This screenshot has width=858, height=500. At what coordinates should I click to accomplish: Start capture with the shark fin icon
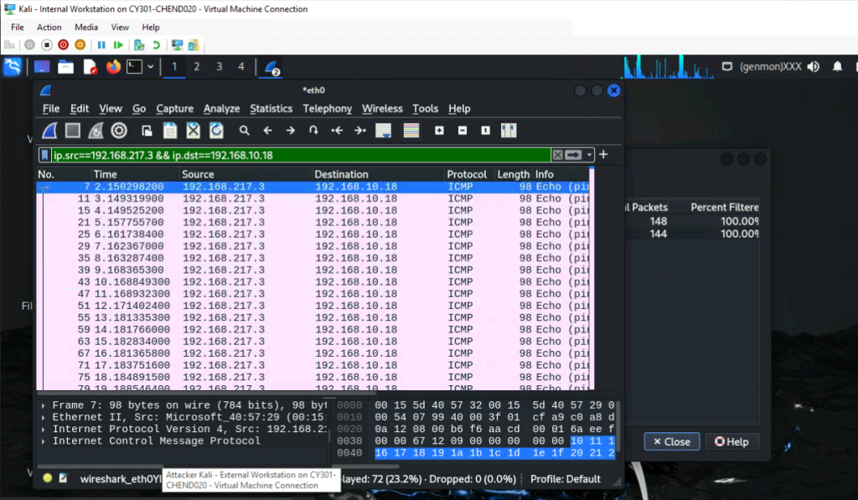50,131
